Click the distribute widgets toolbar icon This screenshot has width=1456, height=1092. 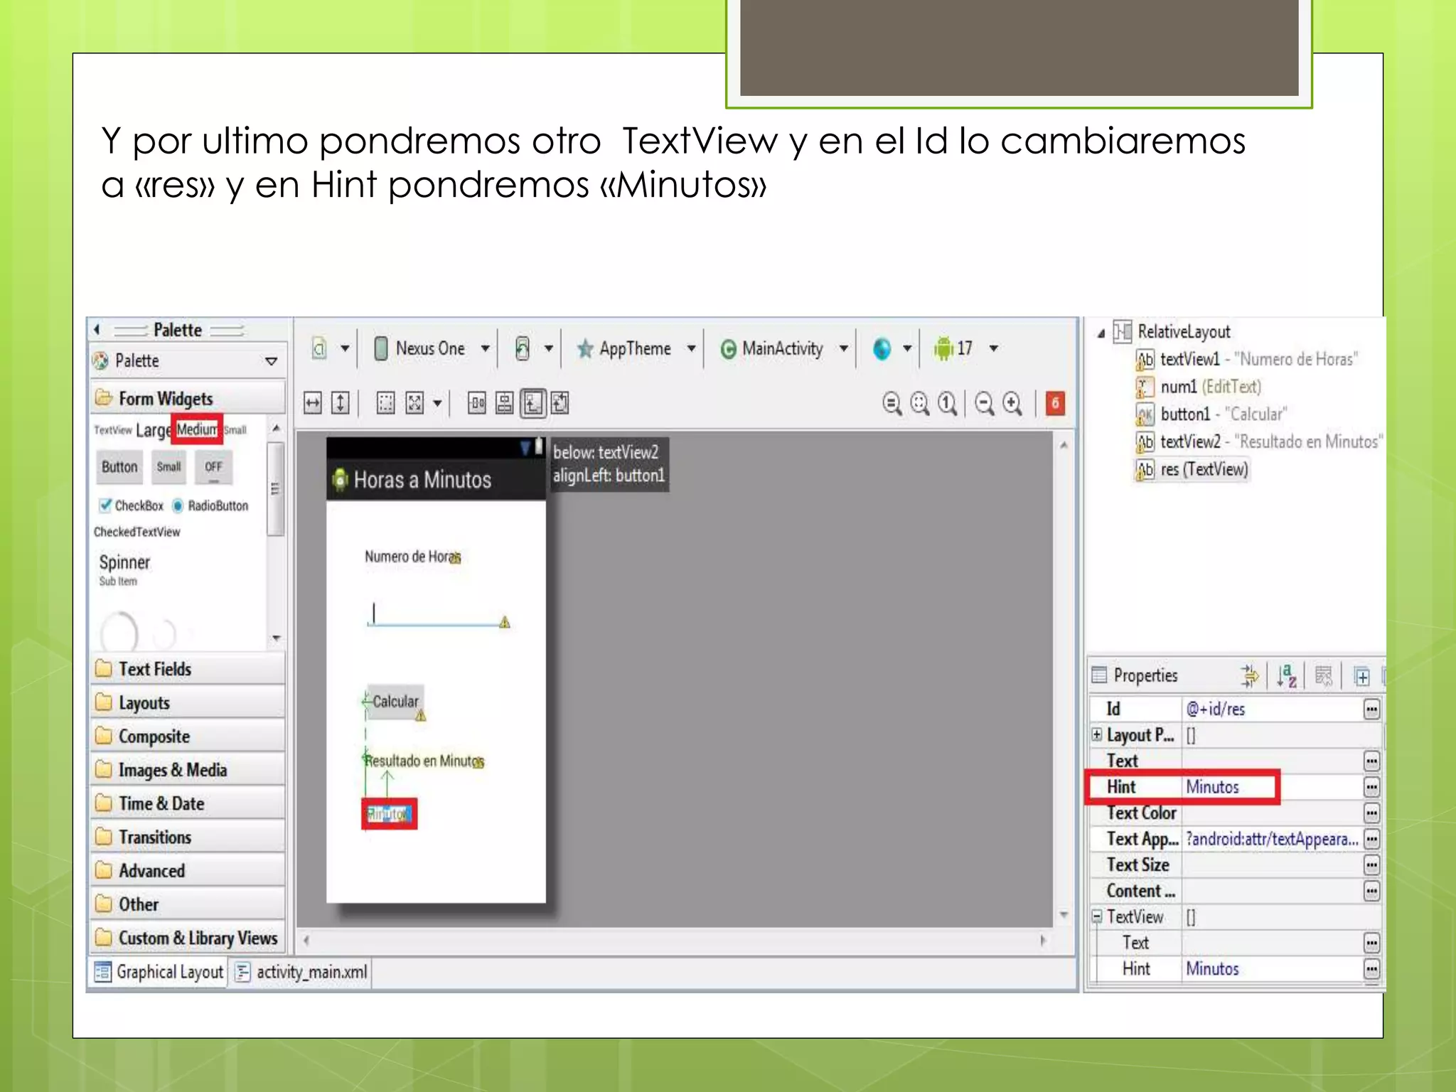point(476,404)
